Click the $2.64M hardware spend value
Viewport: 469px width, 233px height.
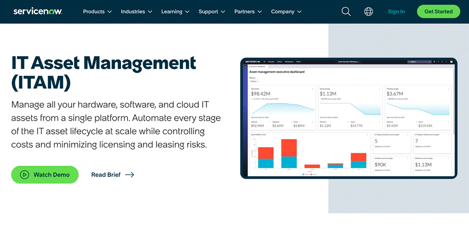pyautogui.click(x=278, y=126)
